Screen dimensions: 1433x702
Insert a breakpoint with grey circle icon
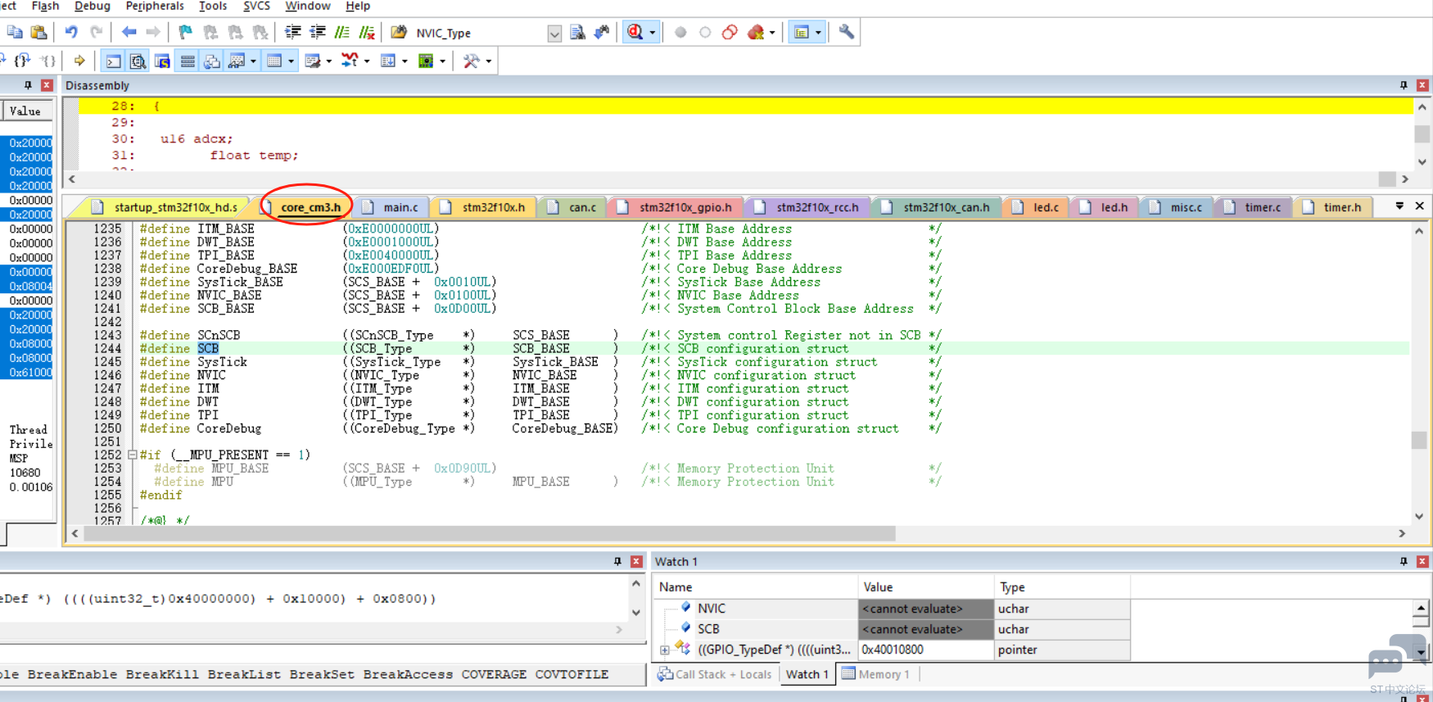pyautogui.click(x=680, y=33)
